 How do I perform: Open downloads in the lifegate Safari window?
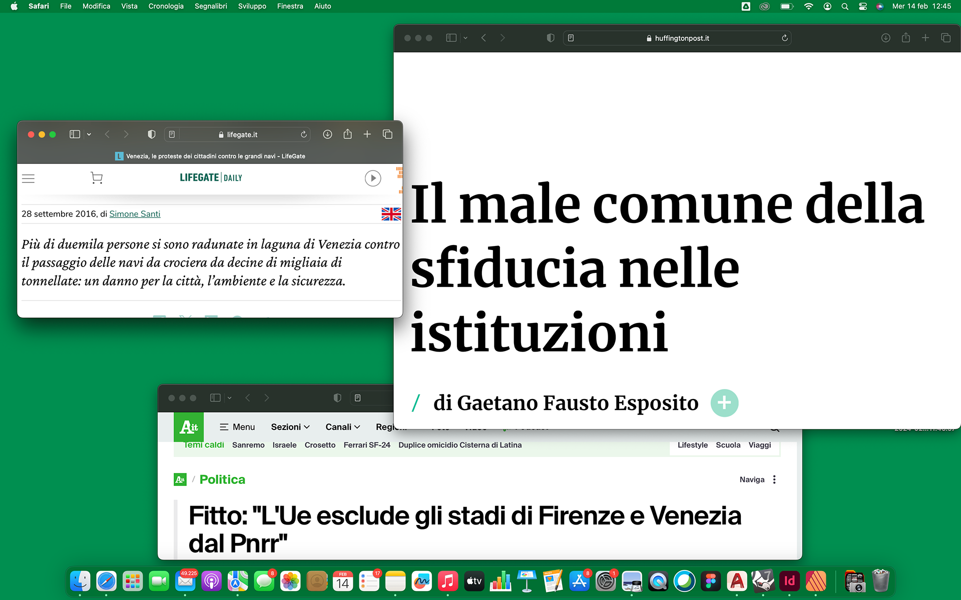click(327, 134)
